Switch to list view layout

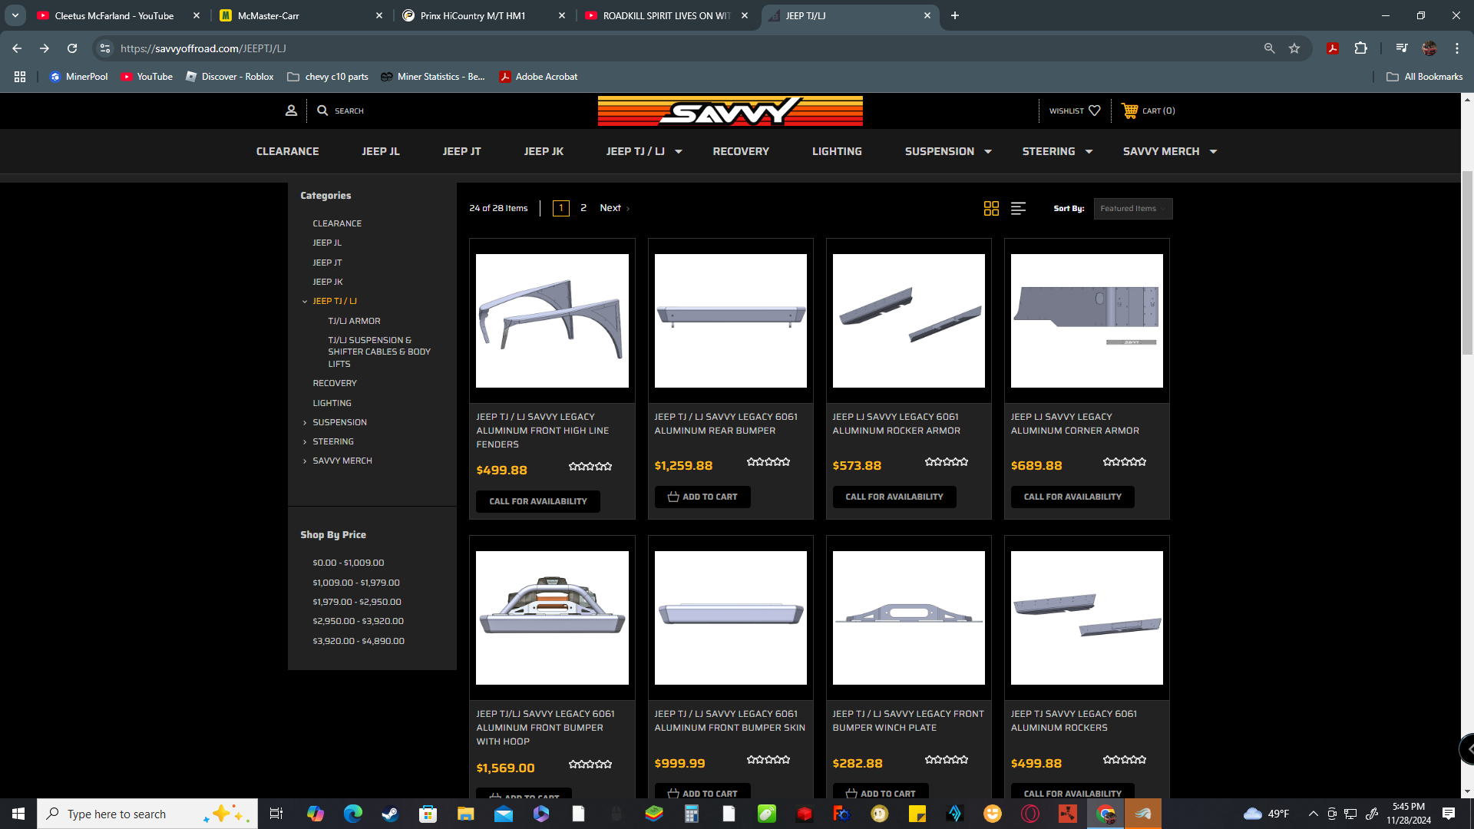coord(1018,208)
